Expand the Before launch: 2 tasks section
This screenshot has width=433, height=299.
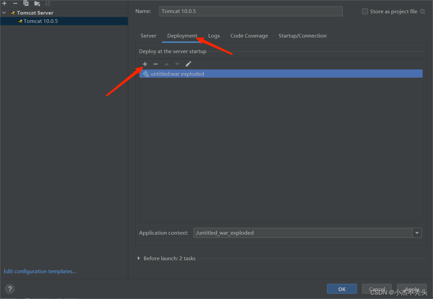click(x=139, y=258)
